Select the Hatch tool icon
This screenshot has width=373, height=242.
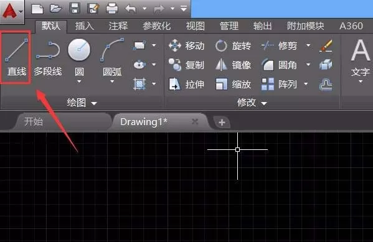[139, 84]
